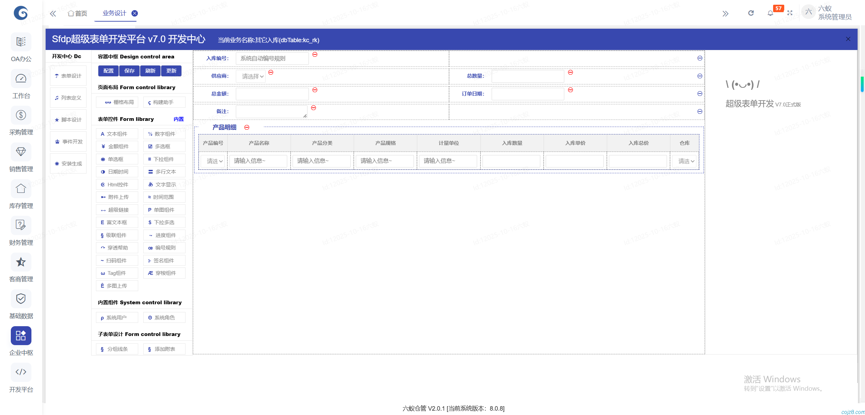Expand the 仓库 select dropdown

pos(685,161)
